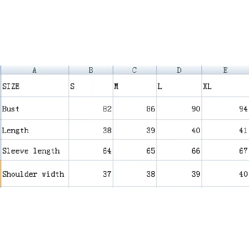
Task: Select Bust value 94 cell
Action: point(225,109)
